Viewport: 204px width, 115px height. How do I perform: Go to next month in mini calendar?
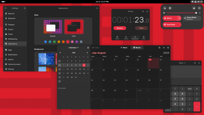click(87, 53)
